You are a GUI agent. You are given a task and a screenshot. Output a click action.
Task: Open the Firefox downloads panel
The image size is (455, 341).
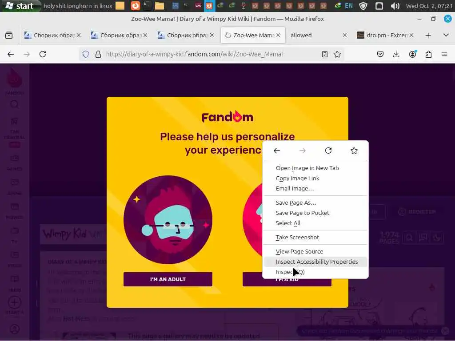pyautogui.click(x=396, y=54)
